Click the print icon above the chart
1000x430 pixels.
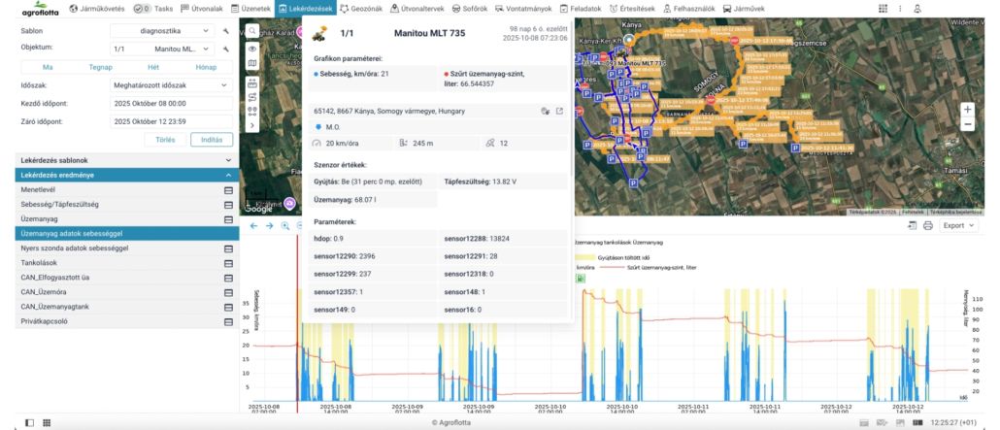tap(927, 225)
